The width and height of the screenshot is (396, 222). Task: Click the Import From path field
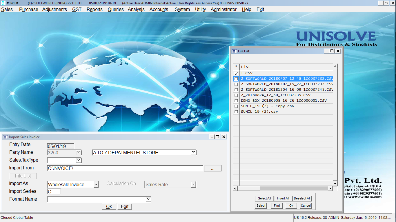125,168
